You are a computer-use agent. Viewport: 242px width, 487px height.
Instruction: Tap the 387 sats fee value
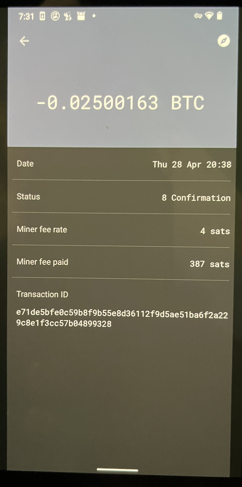(210, 264)
